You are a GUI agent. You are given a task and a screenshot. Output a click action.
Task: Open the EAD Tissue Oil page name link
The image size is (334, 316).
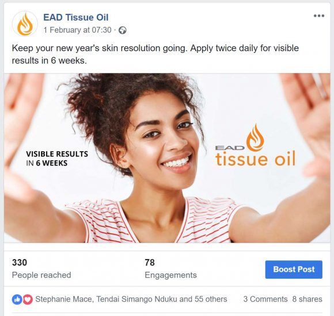pos(76,17)
